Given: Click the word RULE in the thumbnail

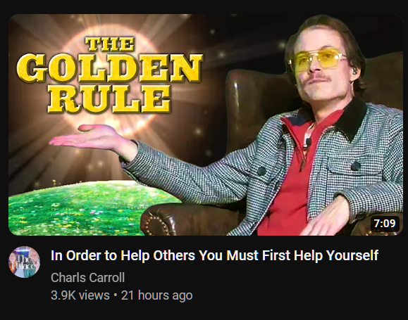Looking at the screenshot, I should pos(109,99).
